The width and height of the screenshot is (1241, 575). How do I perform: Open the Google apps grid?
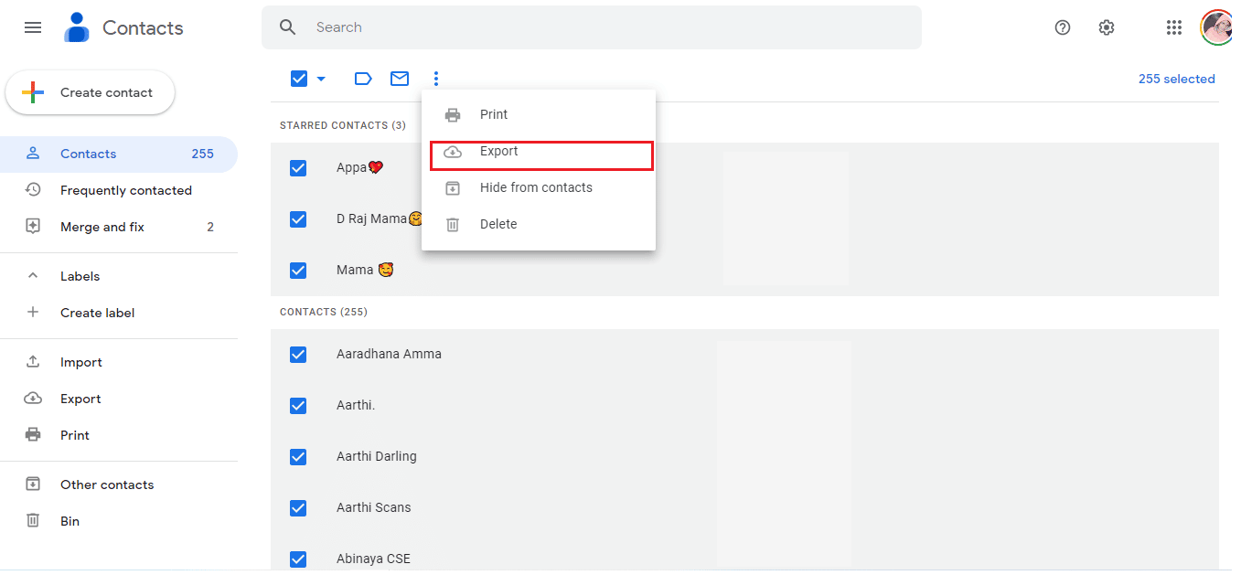(1174, 27)
